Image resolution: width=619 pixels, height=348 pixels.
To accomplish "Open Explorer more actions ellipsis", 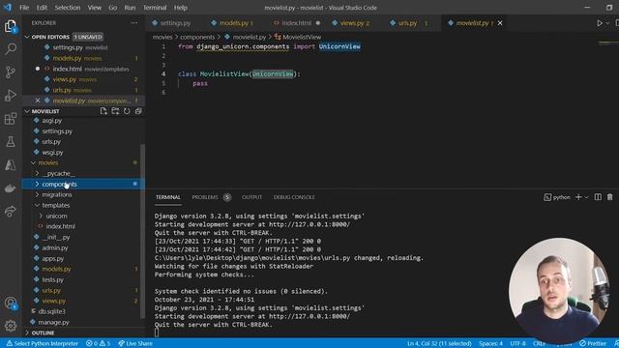I will 134,23.
